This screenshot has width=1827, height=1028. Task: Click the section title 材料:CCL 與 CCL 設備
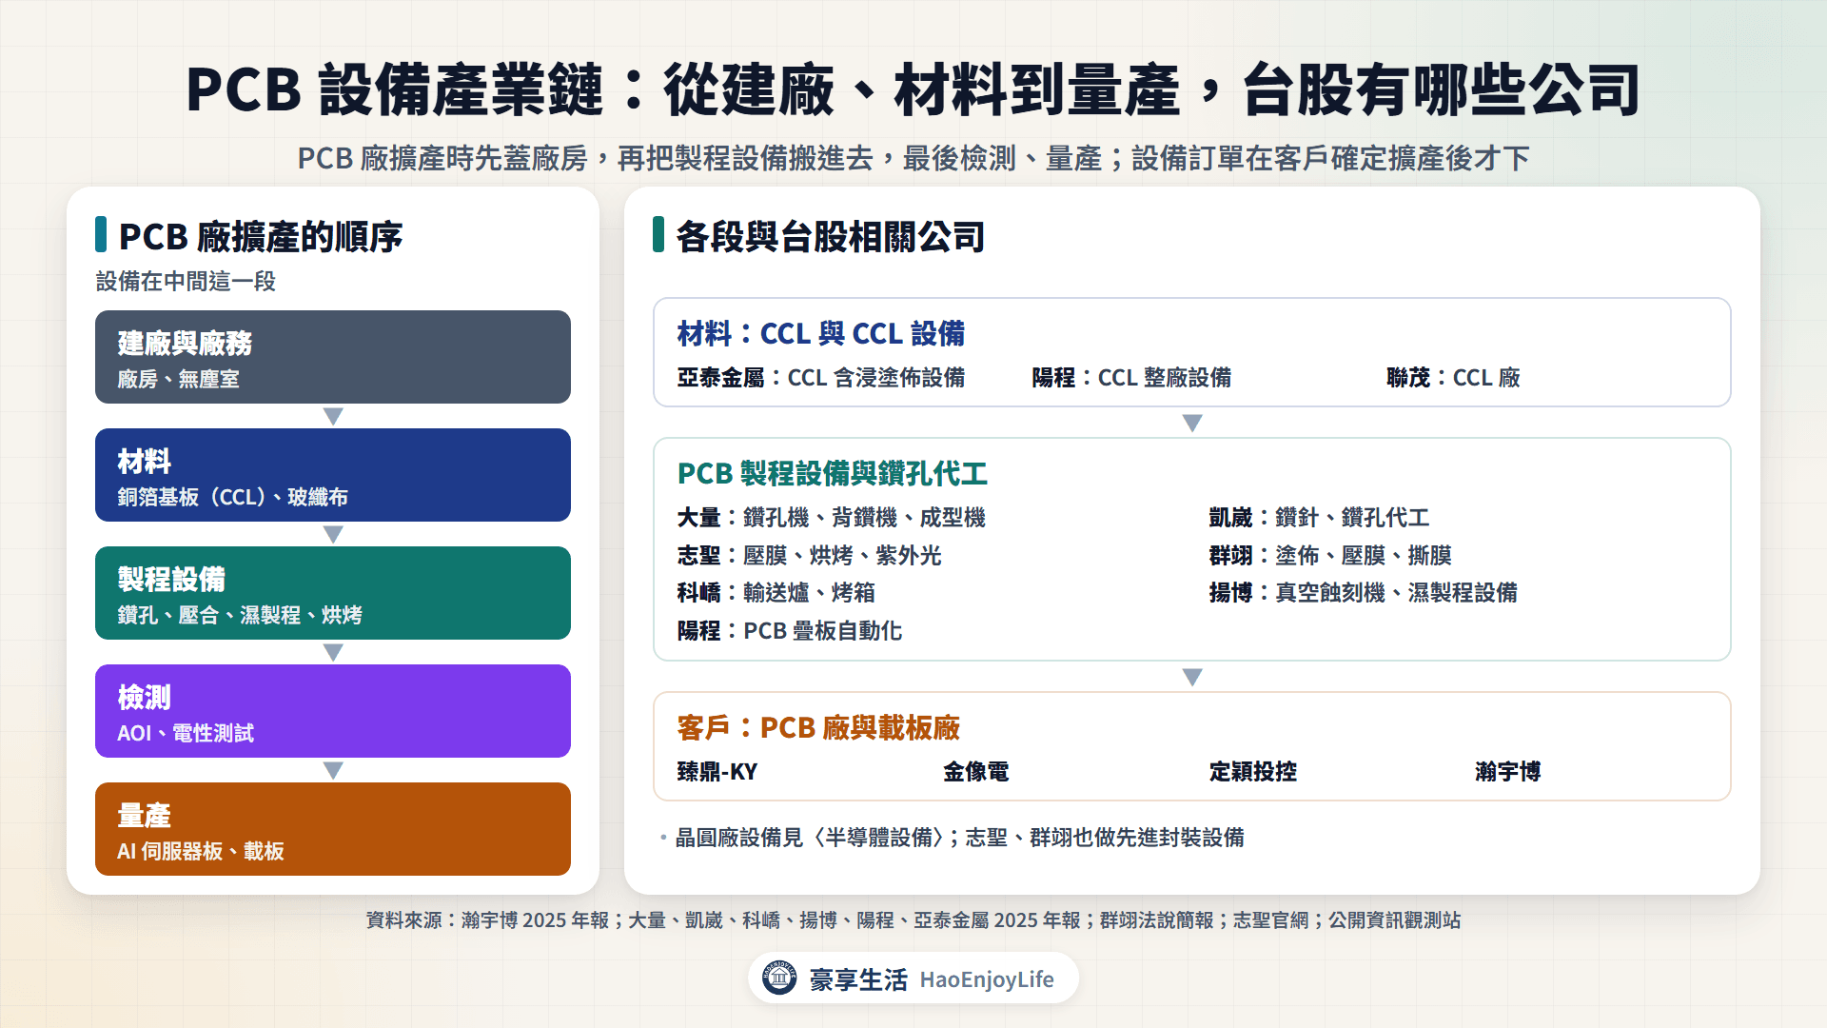(821, 334)
